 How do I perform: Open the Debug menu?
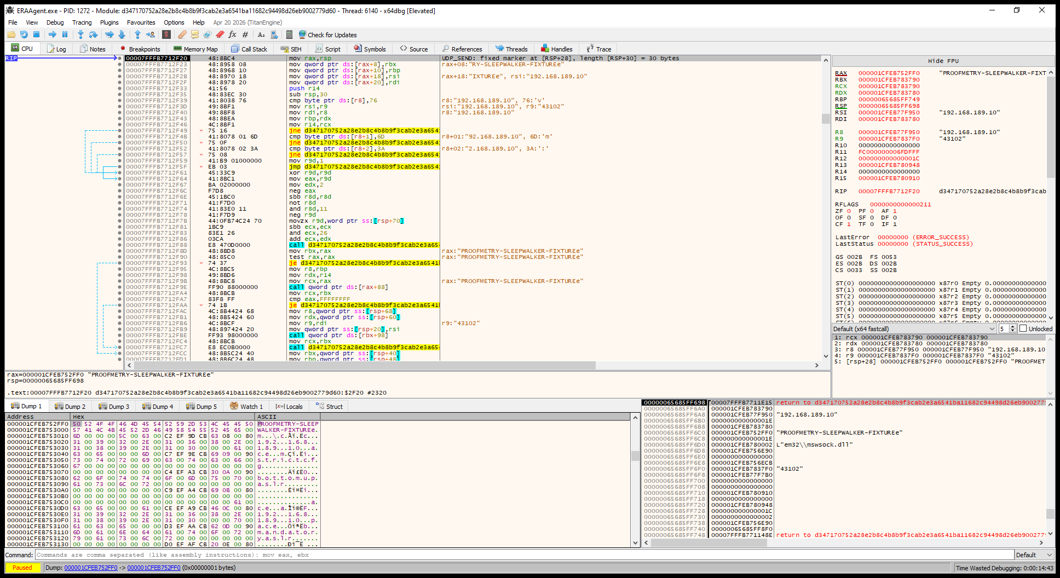55,22
